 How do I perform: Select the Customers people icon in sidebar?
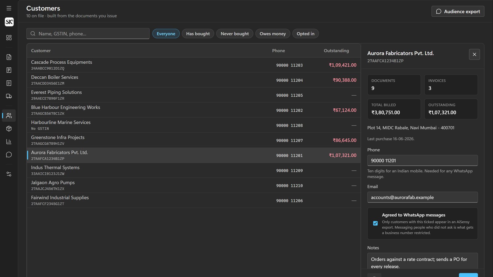click(9, 115)
